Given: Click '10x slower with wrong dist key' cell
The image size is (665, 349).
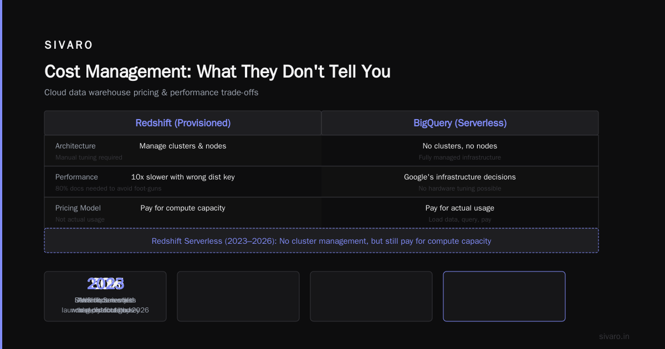Looking at the screenshot, I should [x=183, y=177].
